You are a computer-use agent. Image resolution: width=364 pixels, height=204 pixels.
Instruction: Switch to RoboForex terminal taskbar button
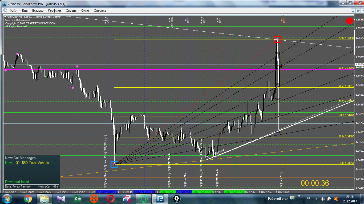(x=160, y=199)
